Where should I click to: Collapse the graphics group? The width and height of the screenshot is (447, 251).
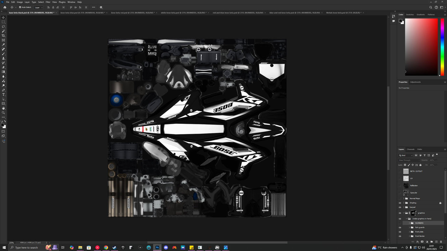tap(404, 213)
